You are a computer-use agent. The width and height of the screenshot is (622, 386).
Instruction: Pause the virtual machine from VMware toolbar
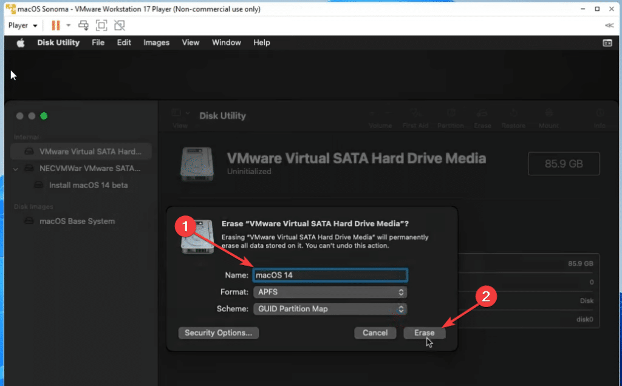click(x=55, y=25)
